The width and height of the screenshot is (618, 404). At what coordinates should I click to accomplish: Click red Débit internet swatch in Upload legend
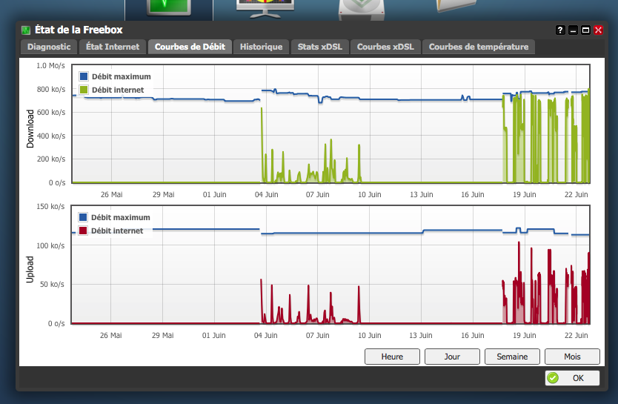[x=83, y=231]
